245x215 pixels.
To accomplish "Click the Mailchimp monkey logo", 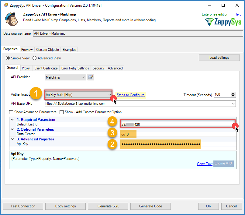I will 11,19.
